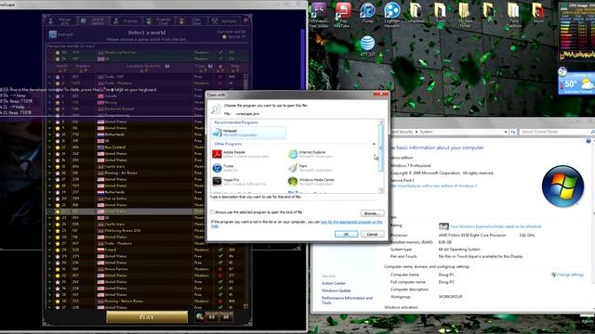
Task: Open the Music folder on desktop
Action: point(538,13)
